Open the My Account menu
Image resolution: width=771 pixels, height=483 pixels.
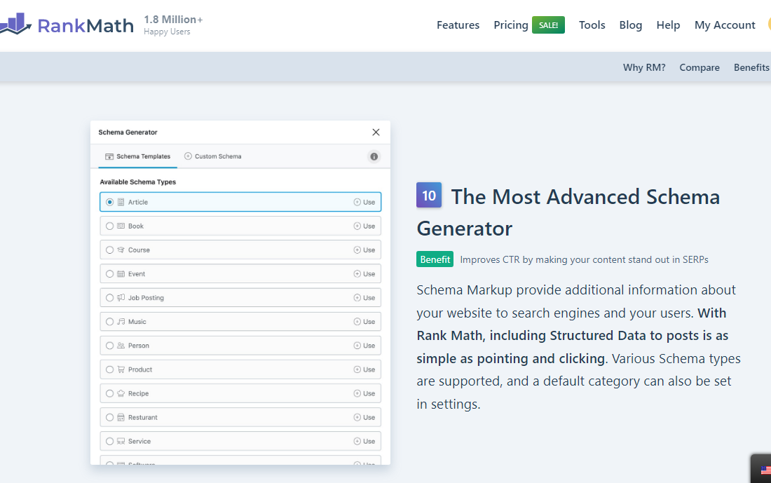click(x=725, y=25)
